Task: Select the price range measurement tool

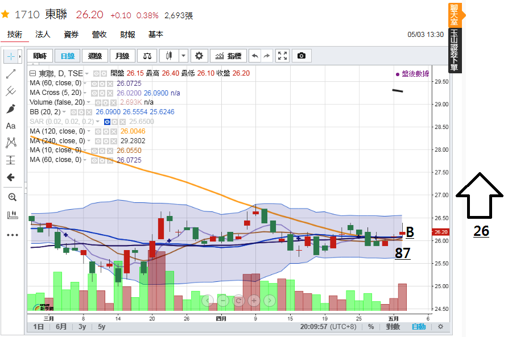Action: tap(11, 160)
